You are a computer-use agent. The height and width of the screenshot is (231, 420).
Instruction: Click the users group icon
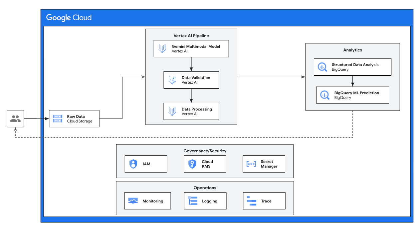pos(16,118)
